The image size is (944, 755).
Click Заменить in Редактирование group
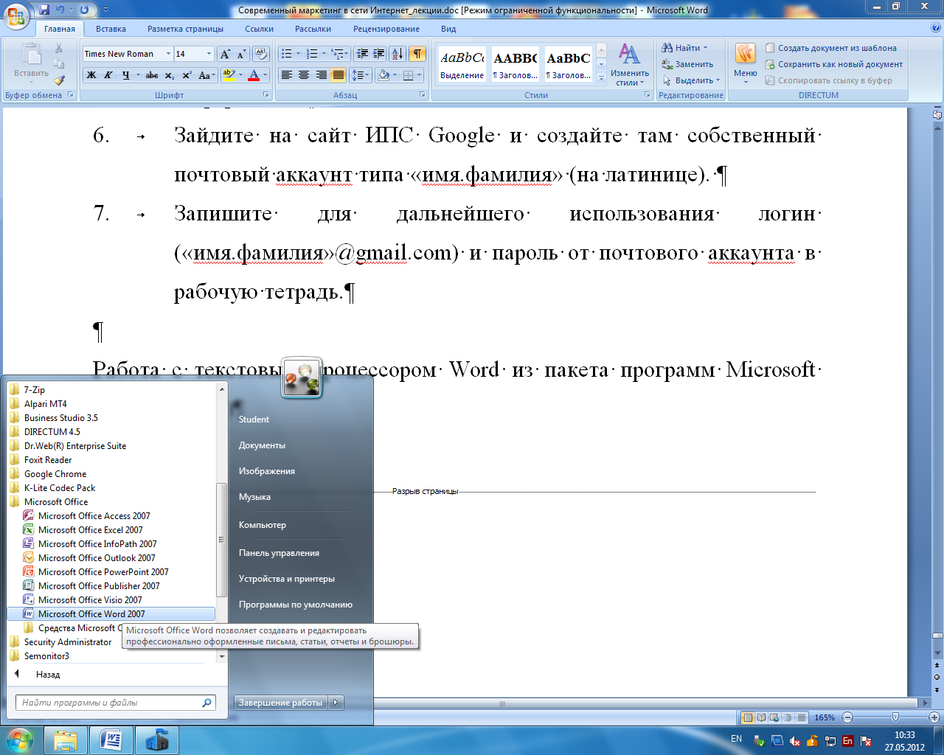pyautogui.click(x=688, y=64)
